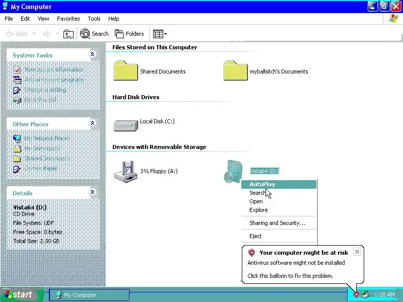Click the My Computer taskbar button
Screen dimensions: 403x302
point(89,295)
